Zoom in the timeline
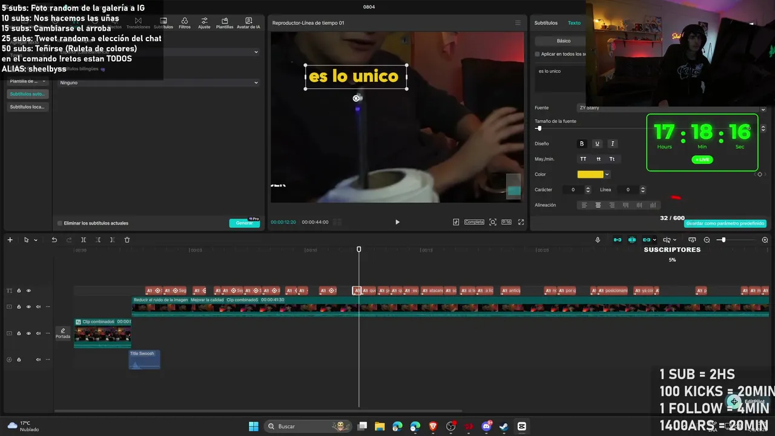Viewport: 775px width, 436px height. point(765,240)
